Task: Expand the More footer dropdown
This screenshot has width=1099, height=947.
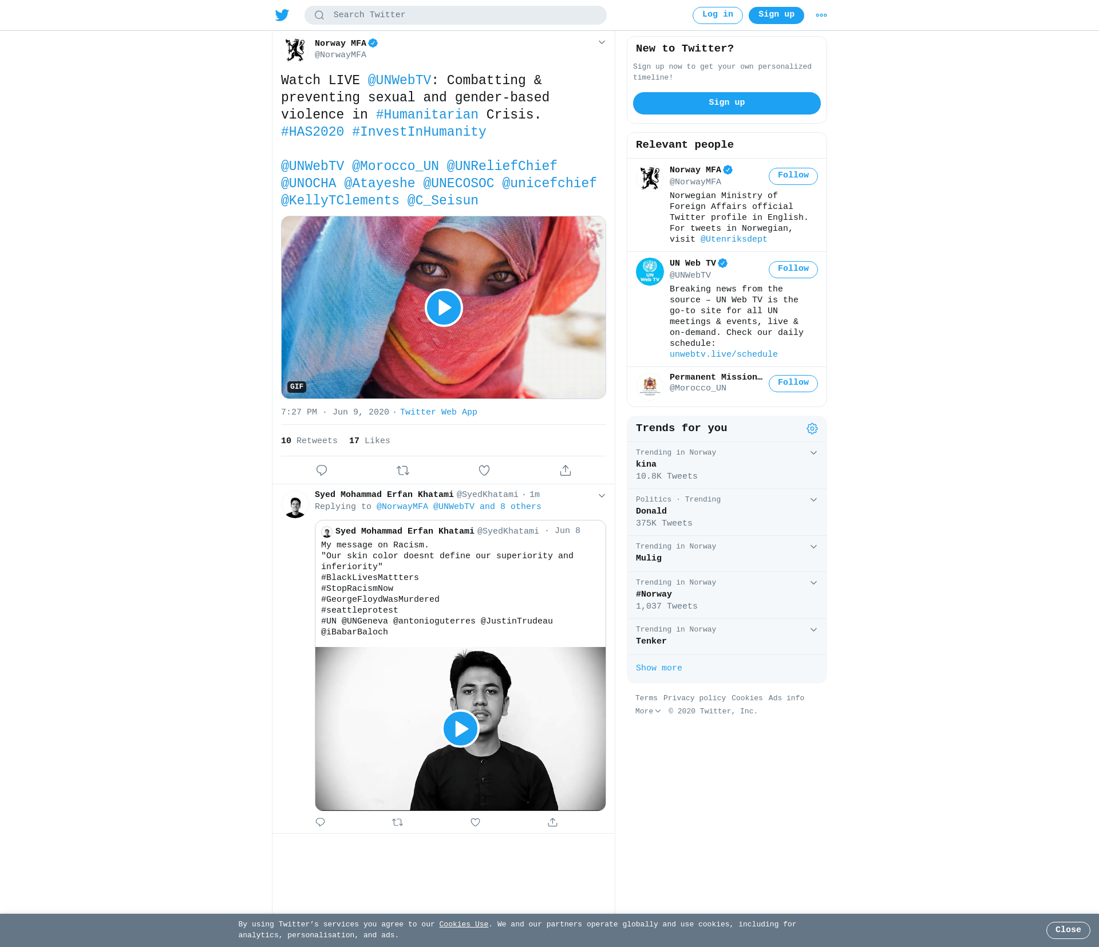Action: 648,712
